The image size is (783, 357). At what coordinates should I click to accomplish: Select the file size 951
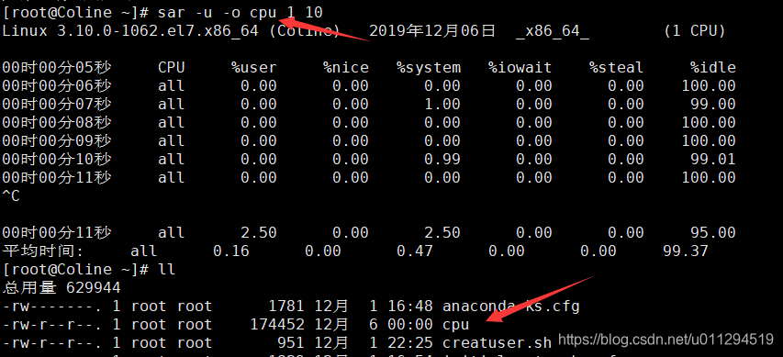click(x=291, y=343)
